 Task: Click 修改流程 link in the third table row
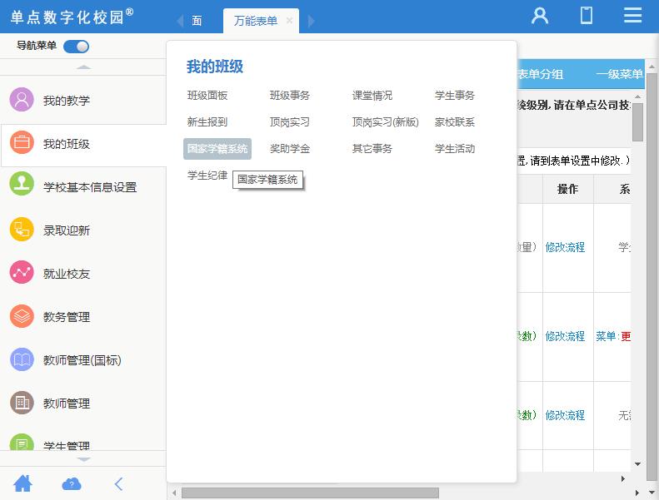pyautogui.click(x=565, y=415)
